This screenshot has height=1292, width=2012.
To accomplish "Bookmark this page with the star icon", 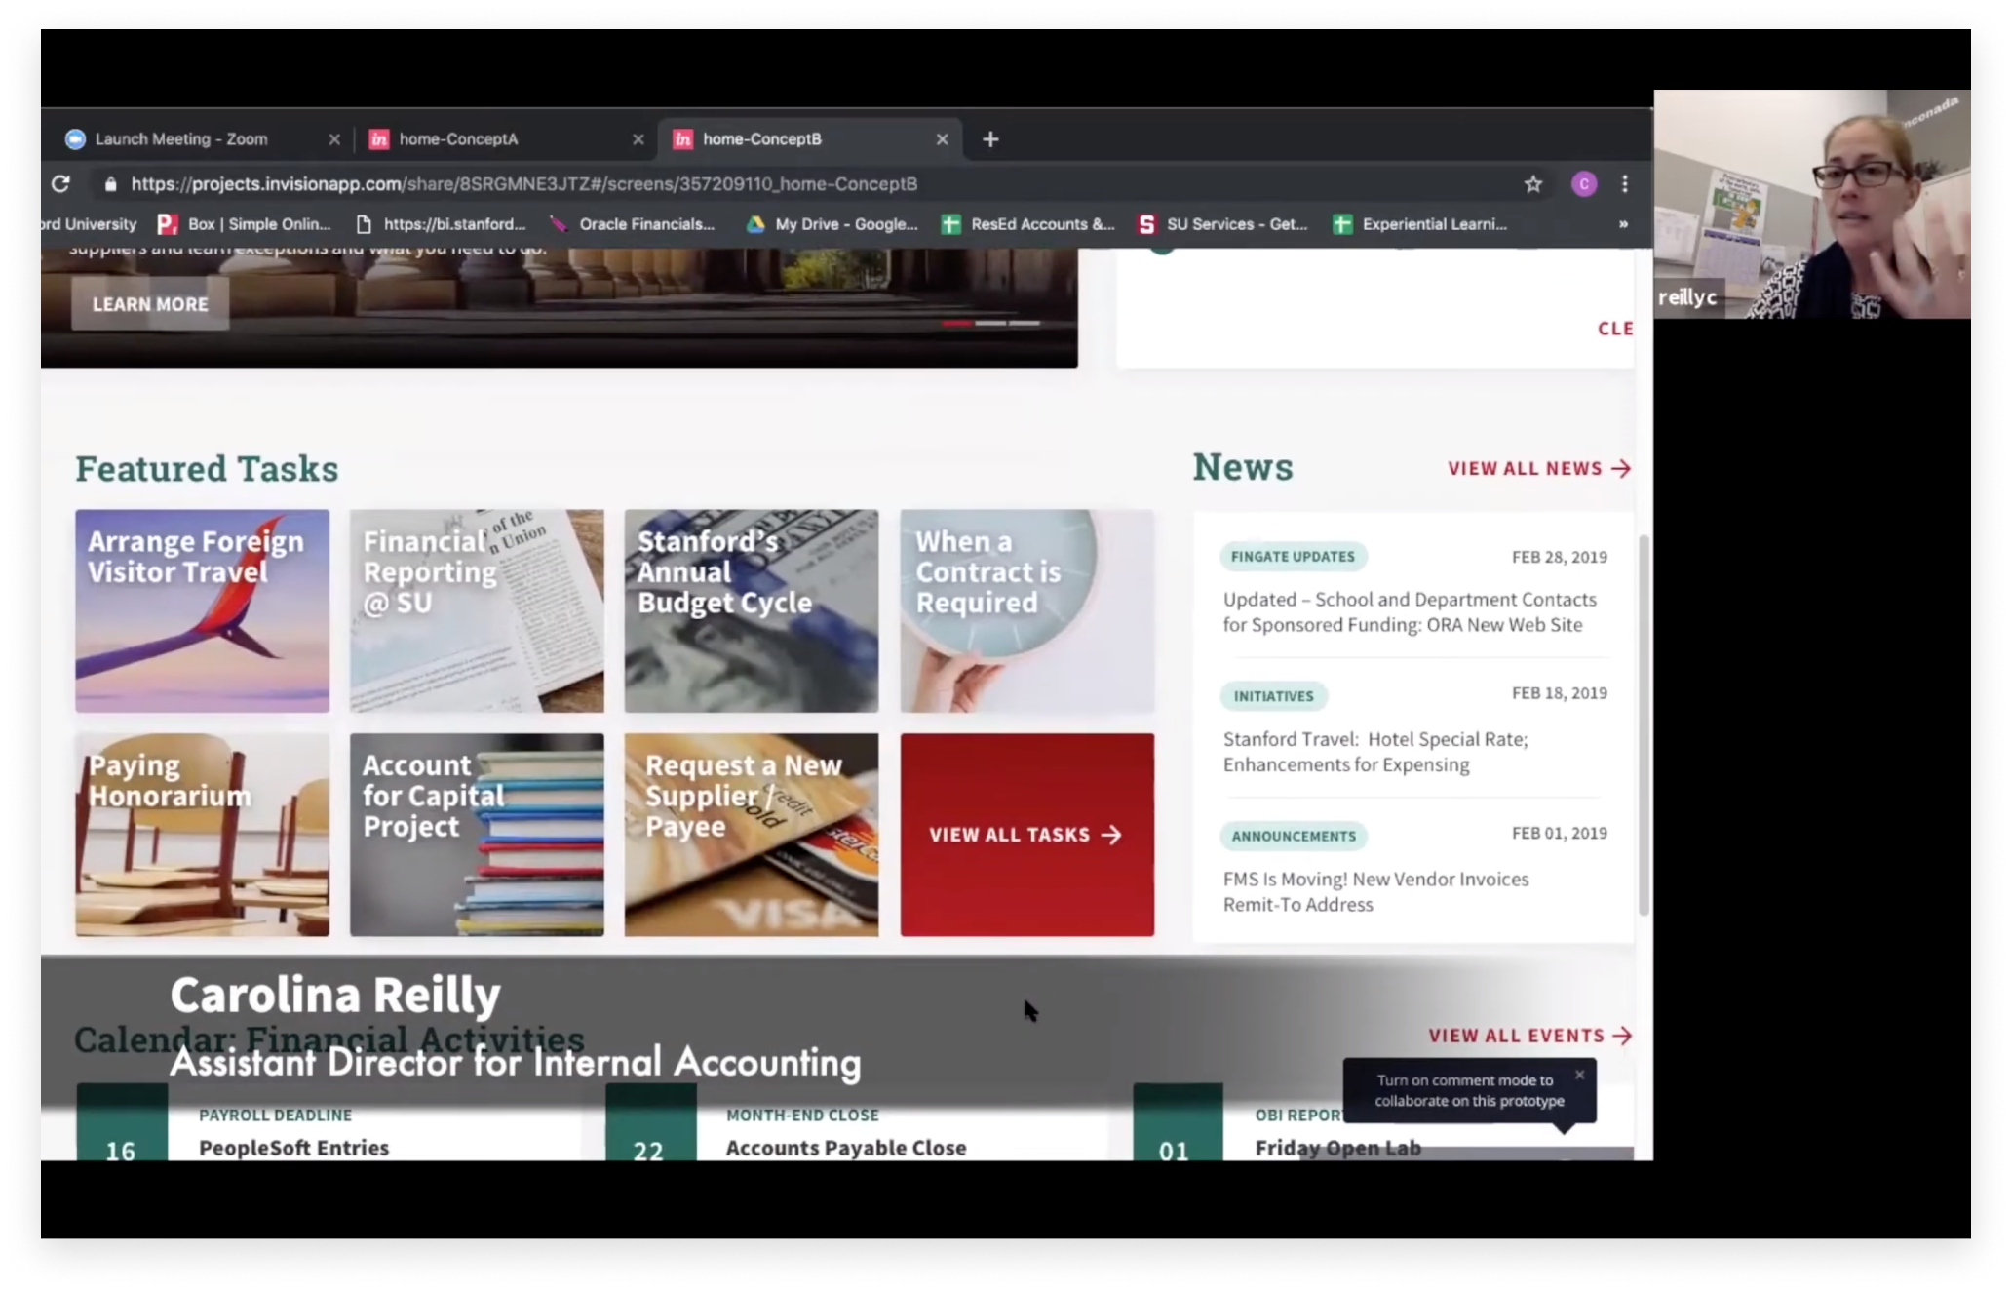I will [x=1532, y=183].
